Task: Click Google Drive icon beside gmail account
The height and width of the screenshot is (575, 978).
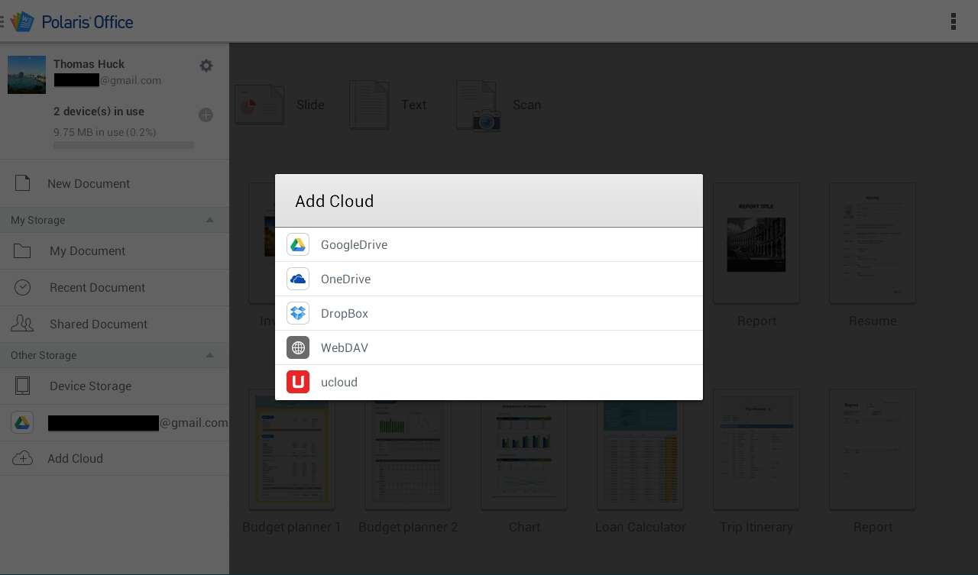Action: tap(22, 423)
